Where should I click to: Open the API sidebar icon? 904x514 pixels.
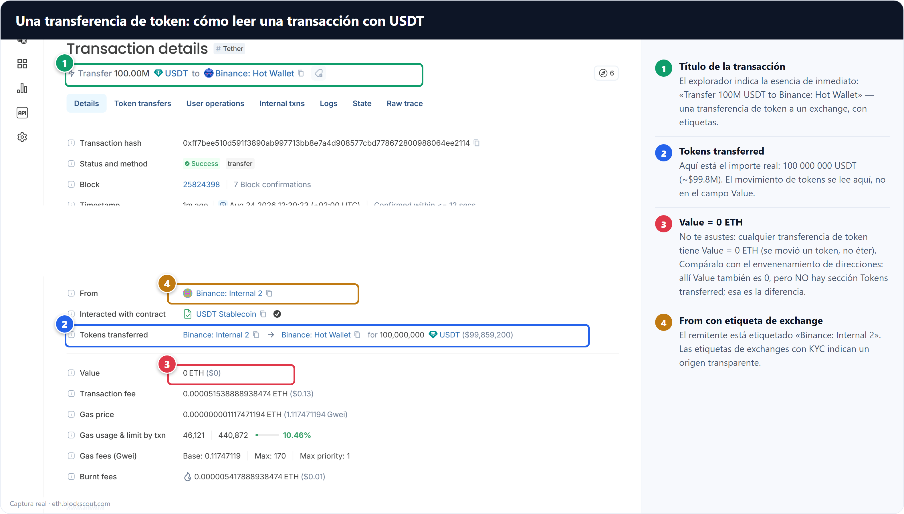tap(22, 113)
